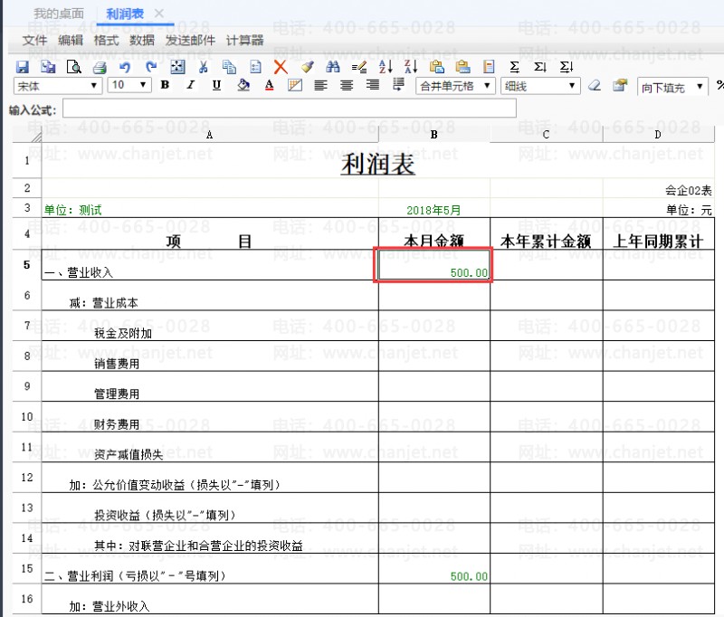Image resolution: width=724 pixels, height=617 pixels.
Task: Toggle bold formatting
Action: click(x=165, y=85)
